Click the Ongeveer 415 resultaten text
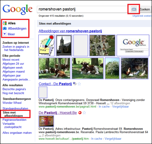The image size is (152, 144). click(x=61, y=16)
